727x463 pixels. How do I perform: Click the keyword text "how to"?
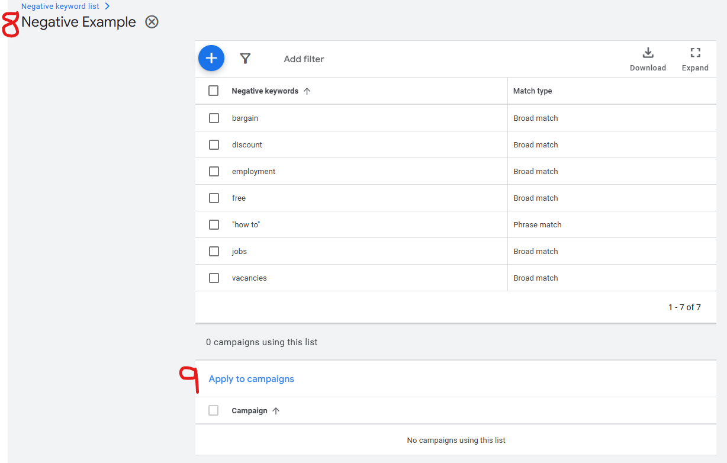pyautogui.click(x=246, y=224)
